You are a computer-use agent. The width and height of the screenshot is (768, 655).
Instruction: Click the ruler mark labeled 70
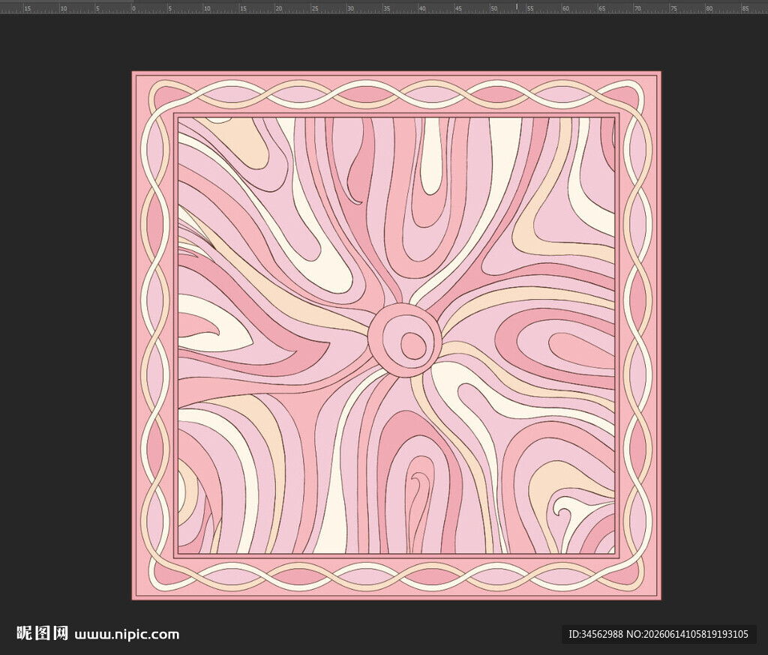coord(638,8)
